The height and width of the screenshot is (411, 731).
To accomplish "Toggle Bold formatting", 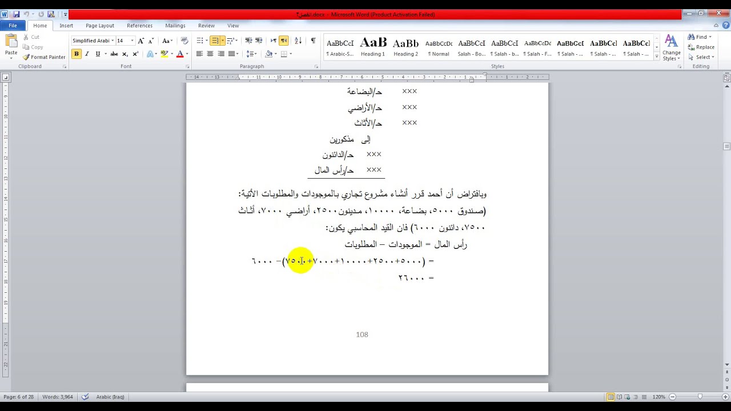I will coord(76,54).
